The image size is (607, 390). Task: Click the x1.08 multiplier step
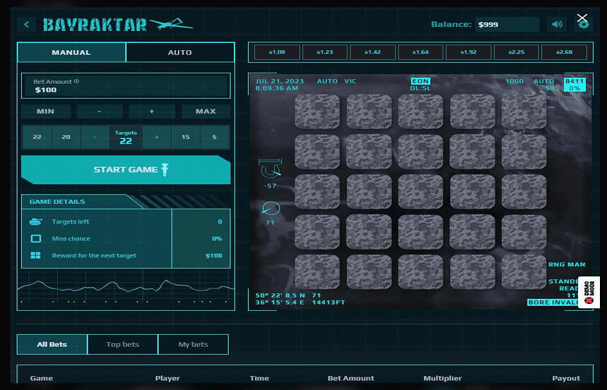pos(277,52)
